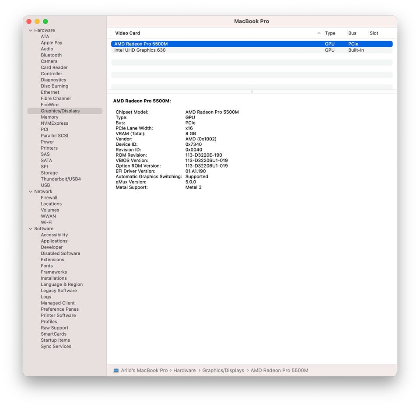Screen dimensions: 420x407
Task: Click the laptop icon in the path bar
Action: [116, 370]
